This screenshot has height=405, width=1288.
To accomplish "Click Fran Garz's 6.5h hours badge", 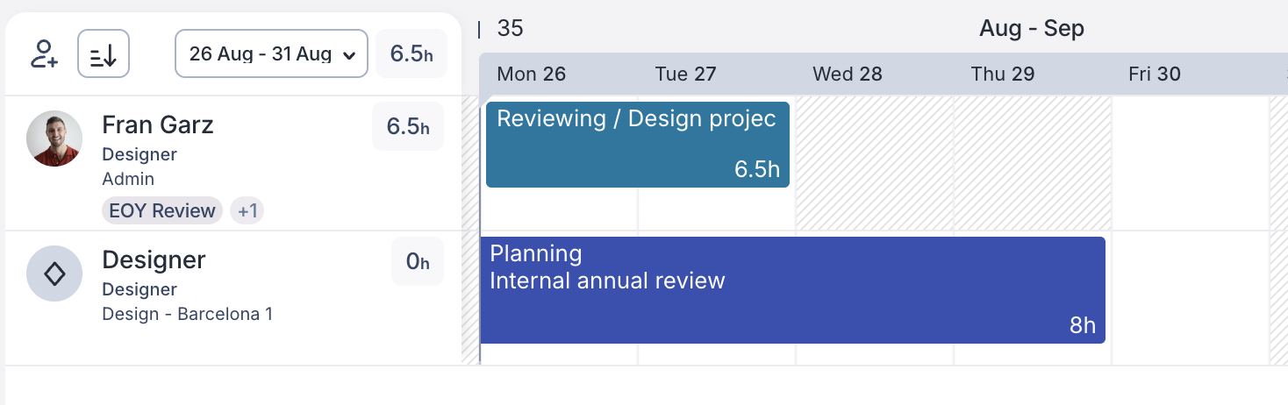I will pos(408,127).
